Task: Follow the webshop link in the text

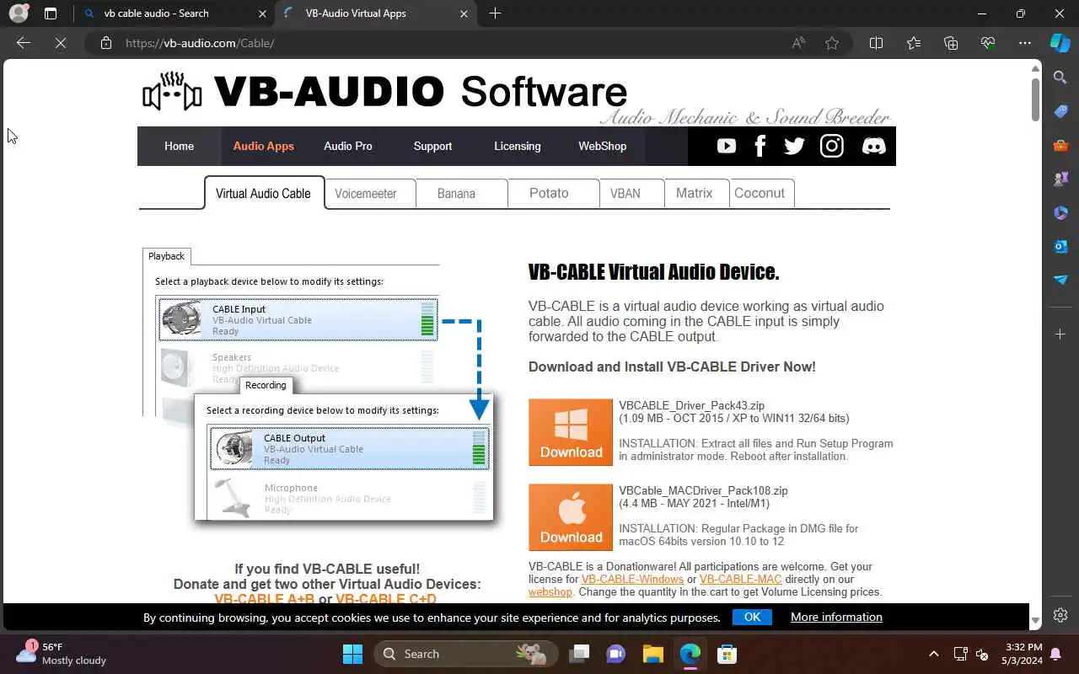Action: [550, 592]
